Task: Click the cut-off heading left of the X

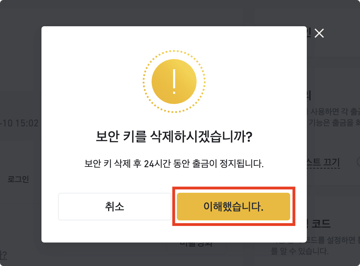Action: point(309,33)
